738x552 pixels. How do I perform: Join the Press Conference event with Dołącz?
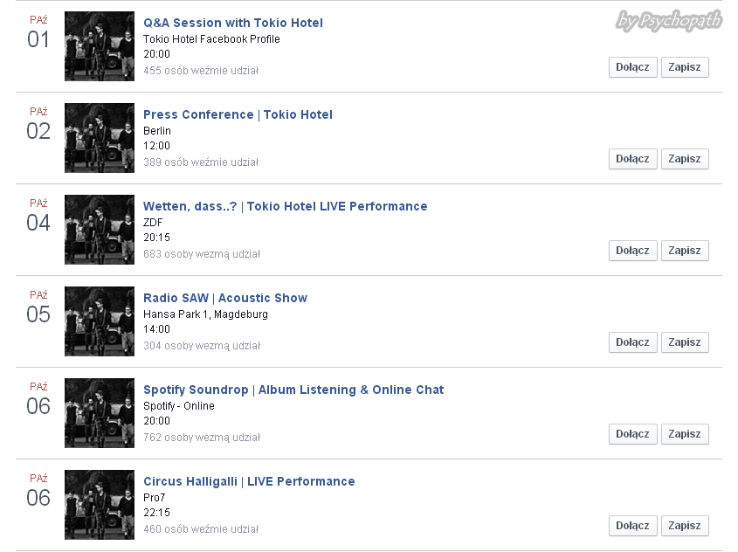[632, 159]
